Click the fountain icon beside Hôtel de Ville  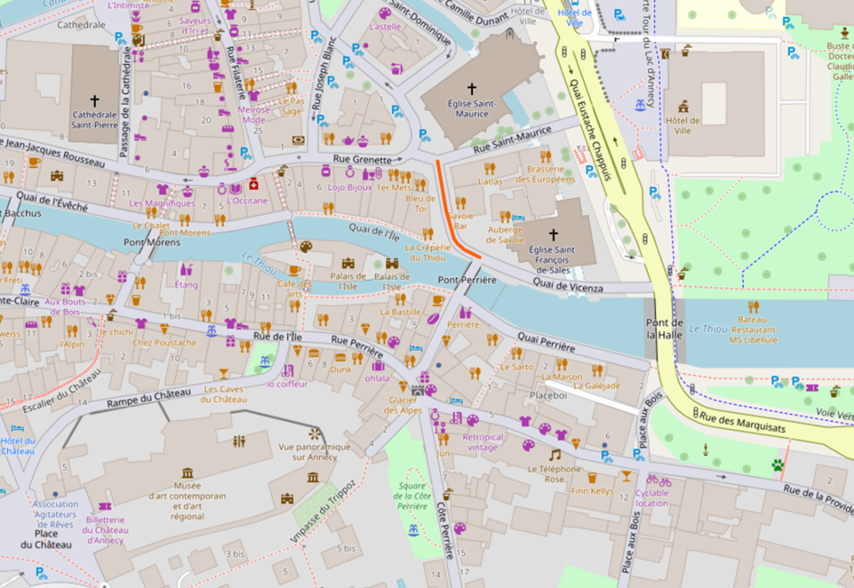click(x=641, y=106)
